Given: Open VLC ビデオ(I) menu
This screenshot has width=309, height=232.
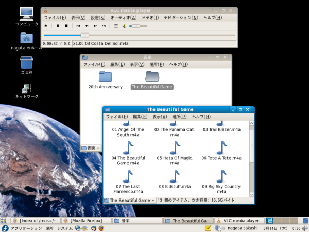Looking at the screenshot, I should pos(150,18).
